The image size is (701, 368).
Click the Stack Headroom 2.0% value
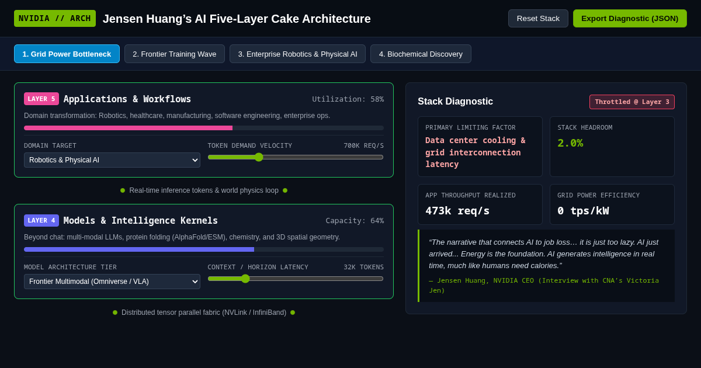coord(570,143)
